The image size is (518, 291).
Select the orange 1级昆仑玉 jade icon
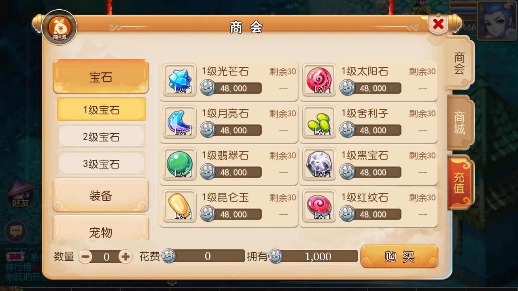click(x=180, y=206)
